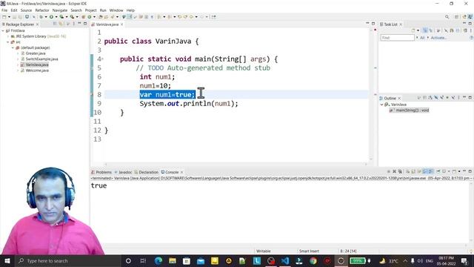The height and width of the screenshot is (267, 474).
Task: Click the Save toolbar icon
Action: coord(14,17)
